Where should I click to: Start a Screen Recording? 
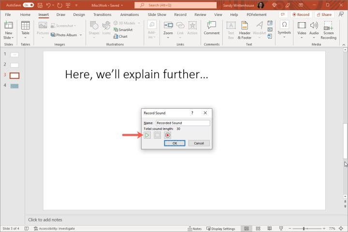click(329, 30)
